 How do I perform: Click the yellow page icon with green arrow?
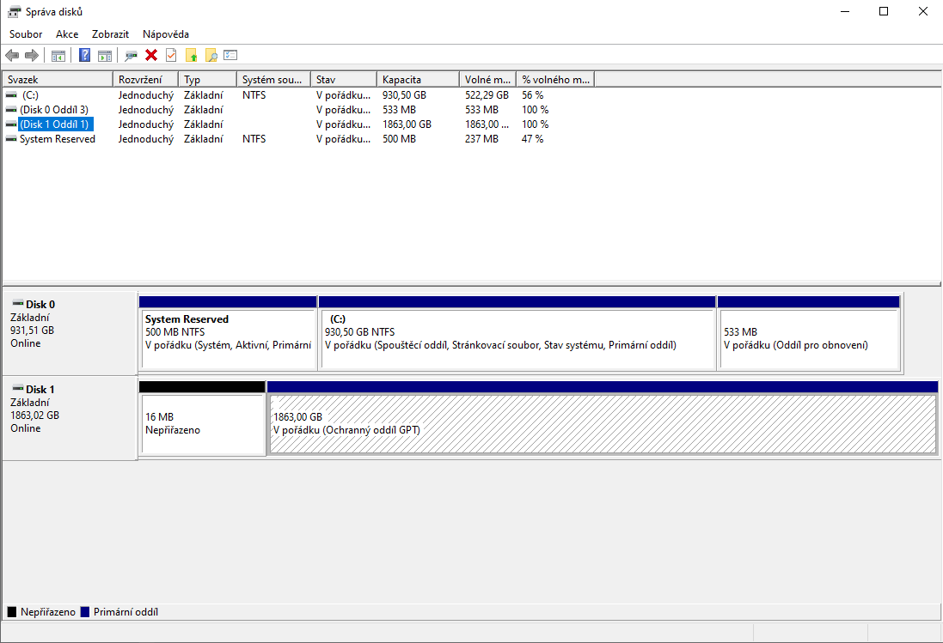[192, 56]
